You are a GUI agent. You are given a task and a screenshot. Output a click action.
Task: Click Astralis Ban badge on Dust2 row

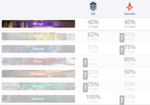tap(122, 38)
